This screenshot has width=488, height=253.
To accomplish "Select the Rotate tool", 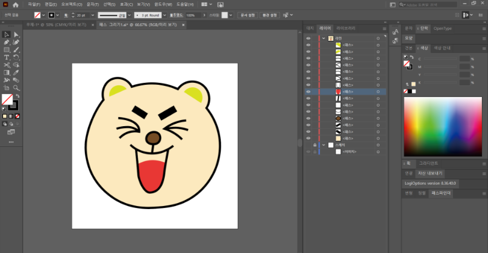I will (16, 57).
